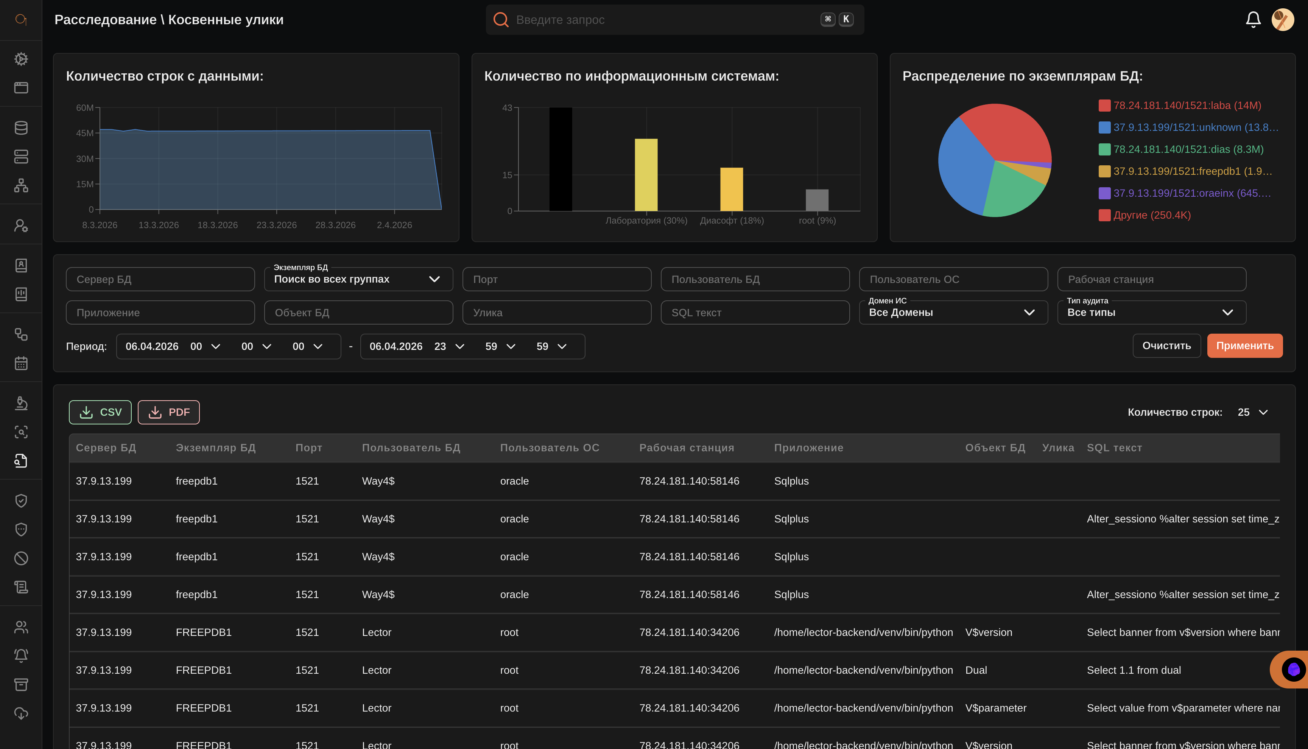Click the database cylinder sidebar icon
1308x749 pixels.
pos(21,127)
